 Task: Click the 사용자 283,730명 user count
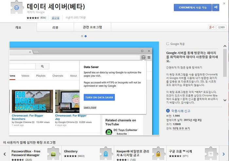[x=75, y=18]
